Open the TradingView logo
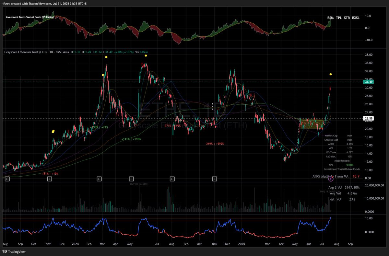 click(14, 251)
